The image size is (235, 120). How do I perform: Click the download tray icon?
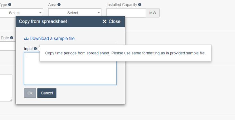26,38
